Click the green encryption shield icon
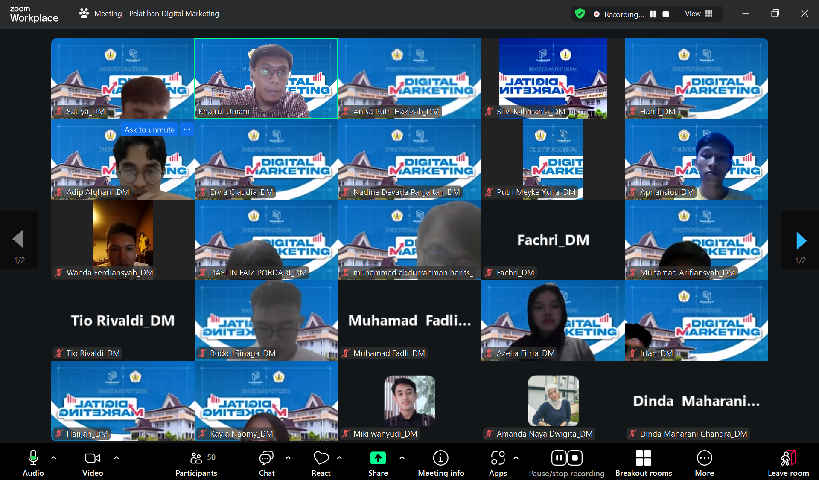This screenshot has width=819, height=480. coord(580,14)
